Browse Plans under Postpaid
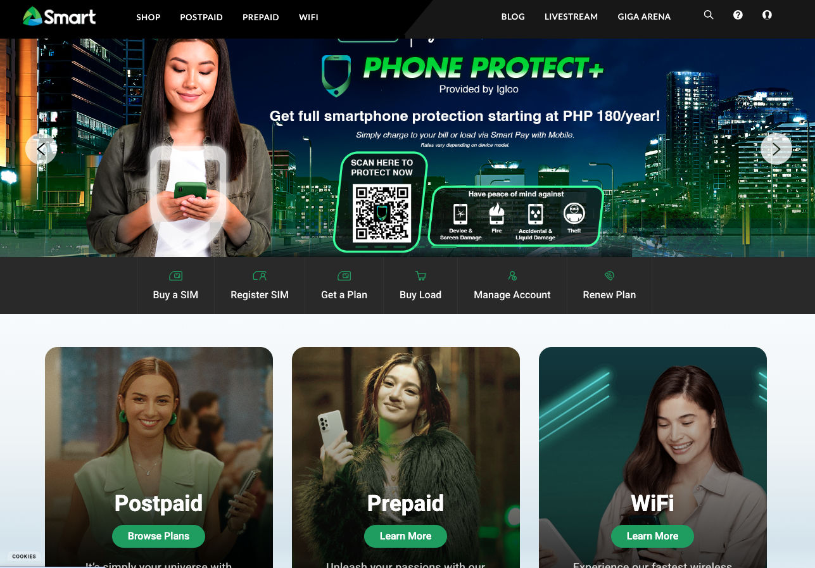 point(158,536)
